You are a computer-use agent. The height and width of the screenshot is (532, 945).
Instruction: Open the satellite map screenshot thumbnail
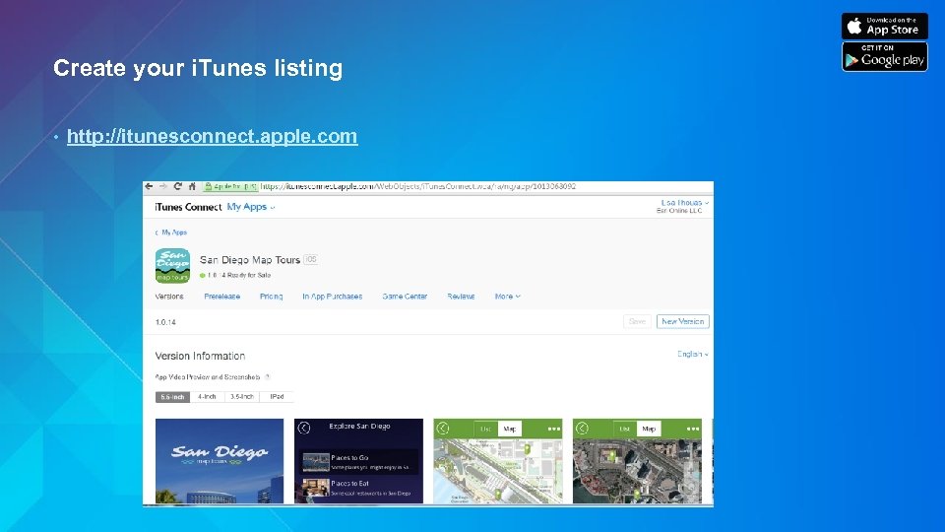[637, 461]
